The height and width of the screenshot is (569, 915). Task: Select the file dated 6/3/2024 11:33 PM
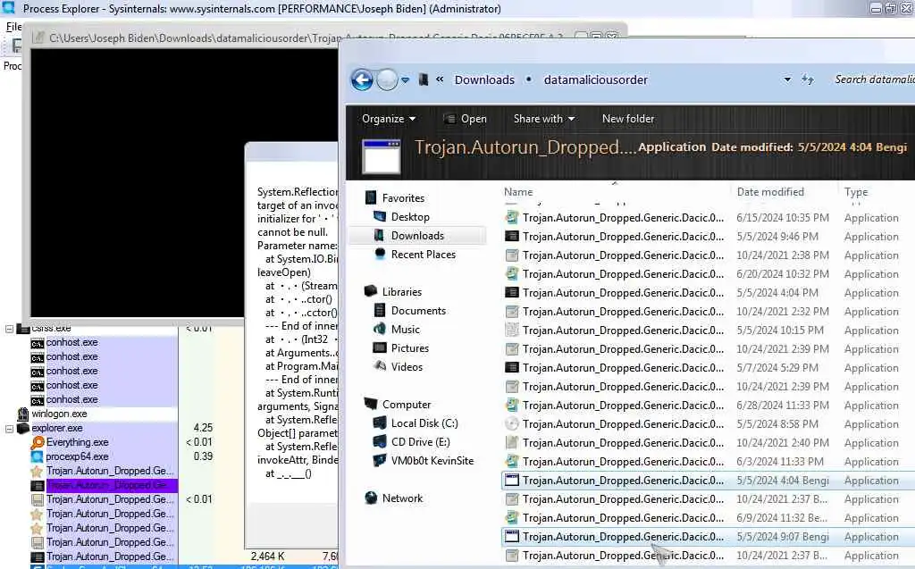click(x=708, y=462)
